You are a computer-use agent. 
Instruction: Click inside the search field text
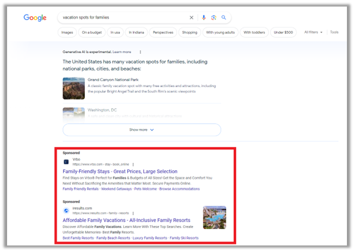(86, 17)
